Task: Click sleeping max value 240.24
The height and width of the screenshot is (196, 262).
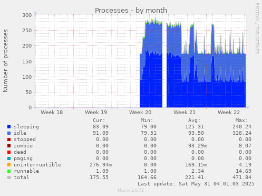Action: (x=242, y=127)
